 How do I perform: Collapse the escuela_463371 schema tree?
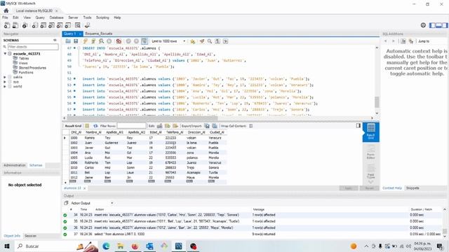[5, 54]
